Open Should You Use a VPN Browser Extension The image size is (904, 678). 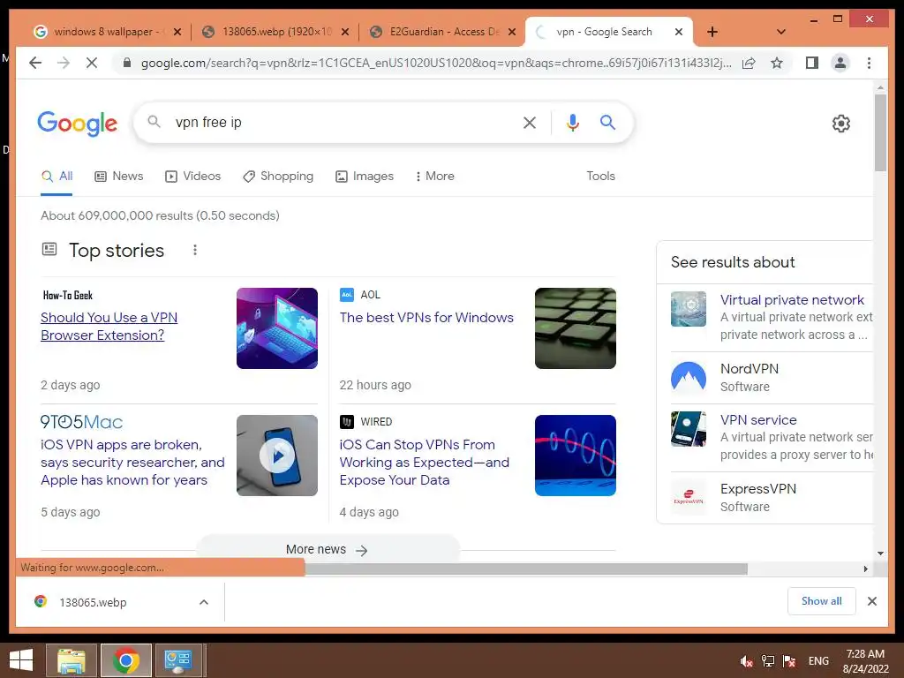click(109, 327)
